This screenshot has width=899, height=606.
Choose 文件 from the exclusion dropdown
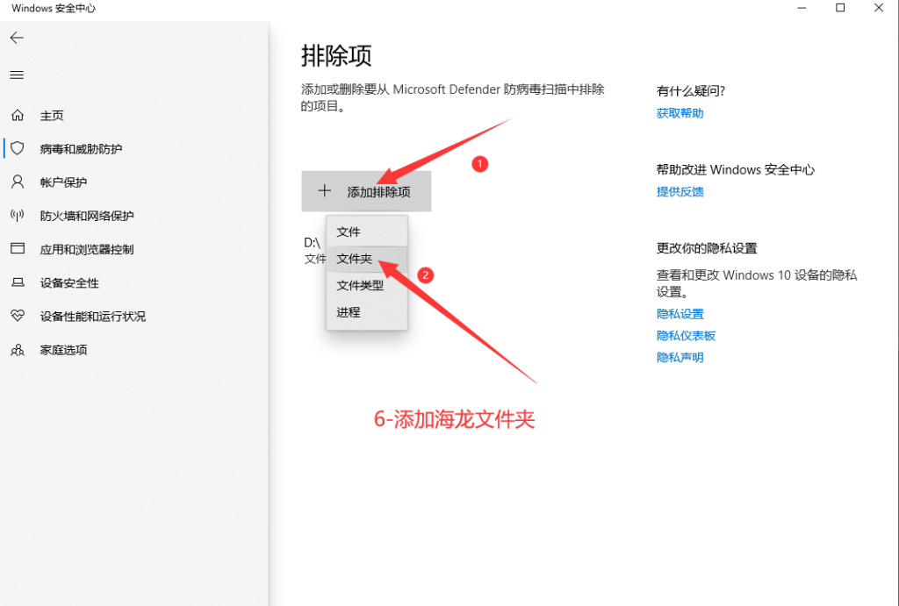click(367, 232)
